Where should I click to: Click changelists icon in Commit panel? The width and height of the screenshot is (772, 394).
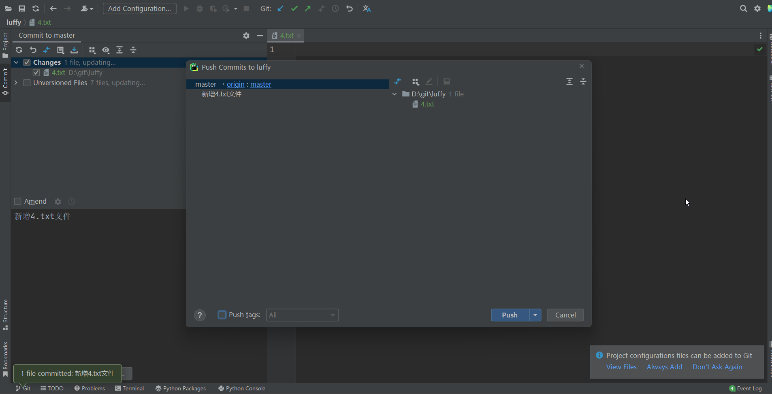pos(61,50)
